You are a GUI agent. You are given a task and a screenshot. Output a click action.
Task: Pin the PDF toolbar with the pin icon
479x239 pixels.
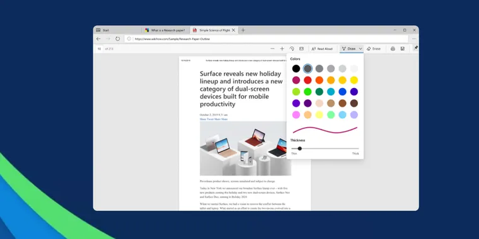[416, 48]
